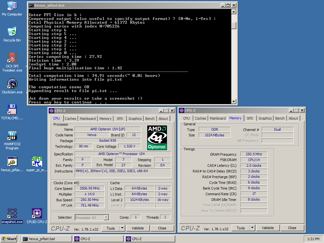Close the left CPU-Z window via X
Image resolution: width=324 pixels, height=243 pixels.
pos(172,111)
